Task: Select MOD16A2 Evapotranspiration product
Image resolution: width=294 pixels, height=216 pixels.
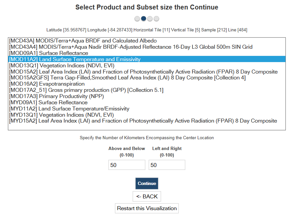Action: pos(47,84)
